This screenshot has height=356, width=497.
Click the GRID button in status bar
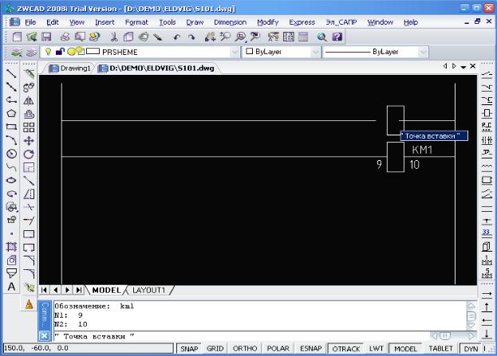tap(215, 349)
